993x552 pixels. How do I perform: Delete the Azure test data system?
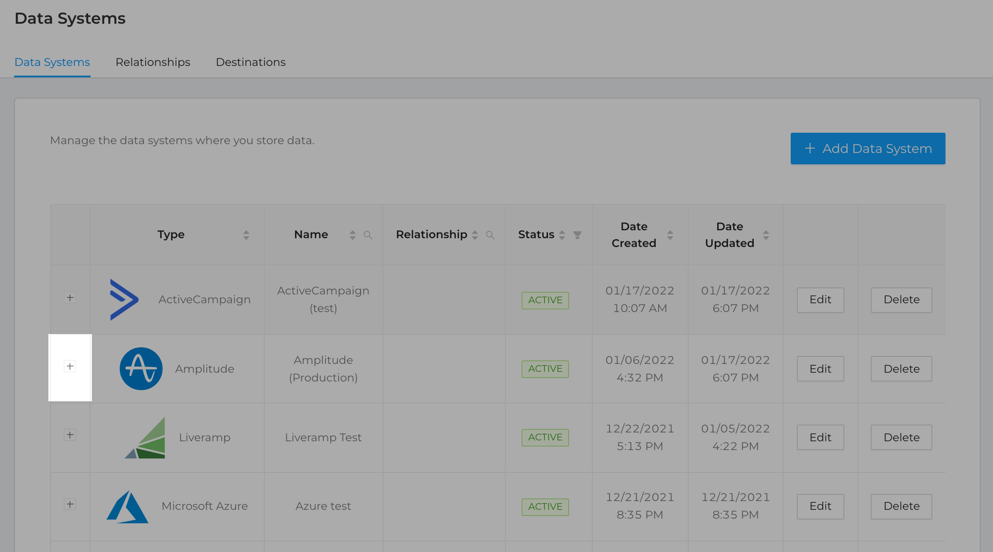point(902,507)
